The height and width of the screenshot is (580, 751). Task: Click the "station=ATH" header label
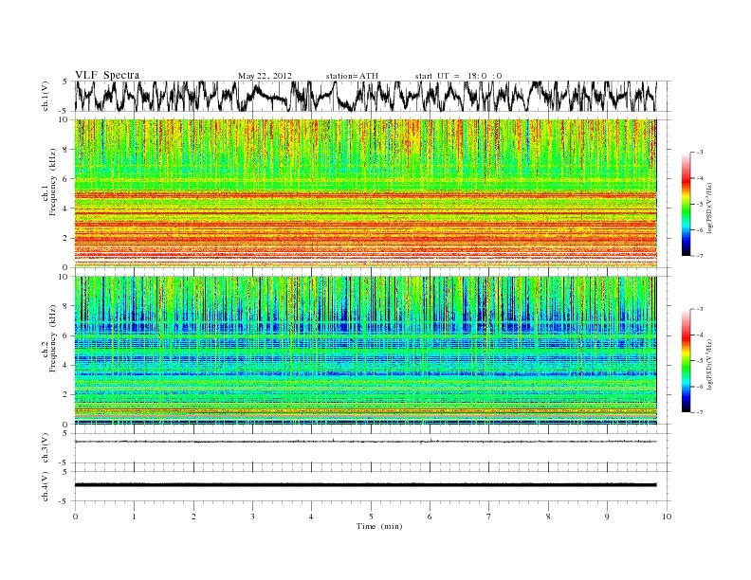(352, 76)
